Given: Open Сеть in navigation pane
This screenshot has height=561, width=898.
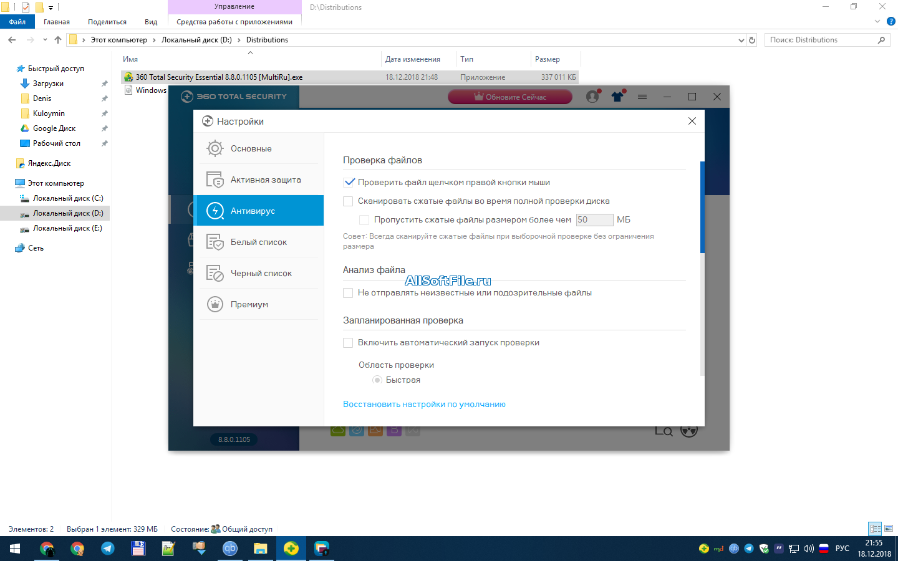Looking at the screenshot, I should point(36,248).
